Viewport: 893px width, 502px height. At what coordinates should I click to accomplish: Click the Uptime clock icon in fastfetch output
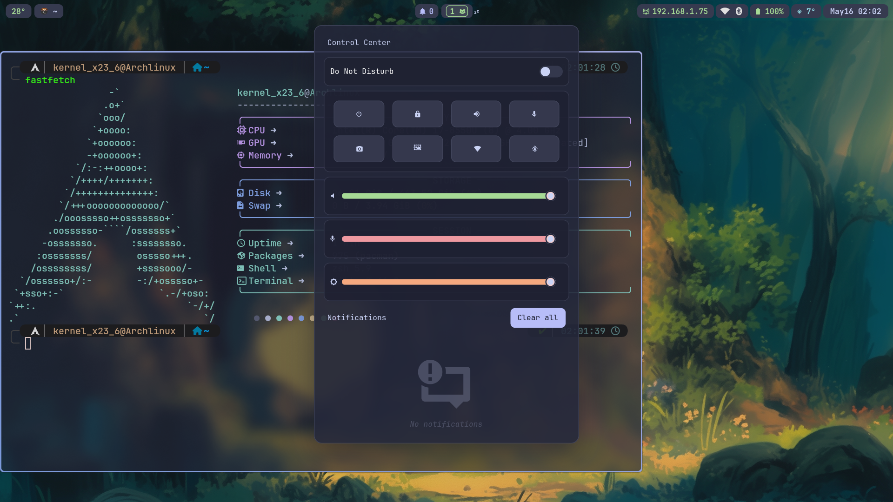[x=241, y=243]
